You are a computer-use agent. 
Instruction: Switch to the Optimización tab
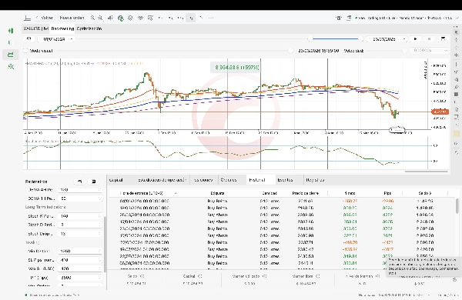[x=89, y=28]
